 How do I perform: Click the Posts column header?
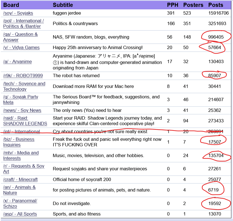[216, 5]
